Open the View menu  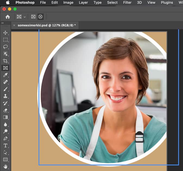[x=151, y=2]
